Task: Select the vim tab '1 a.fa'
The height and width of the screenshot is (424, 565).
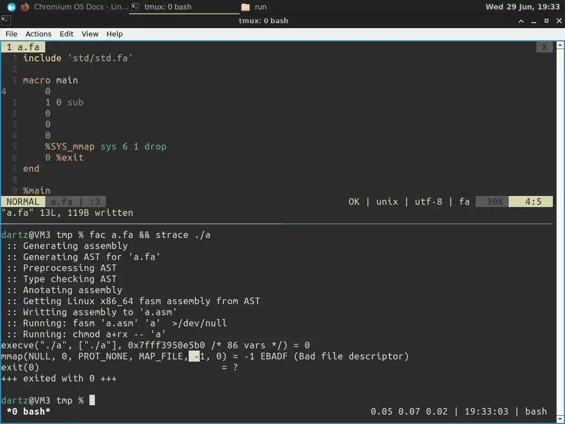Action: pyautogui.click(x=23, y=47)
